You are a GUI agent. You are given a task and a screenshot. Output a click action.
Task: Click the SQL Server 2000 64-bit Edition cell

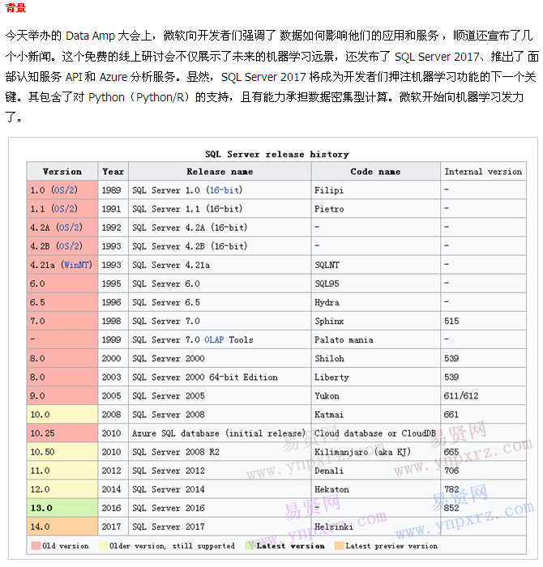pyautogui.click(x=220, y=377)
